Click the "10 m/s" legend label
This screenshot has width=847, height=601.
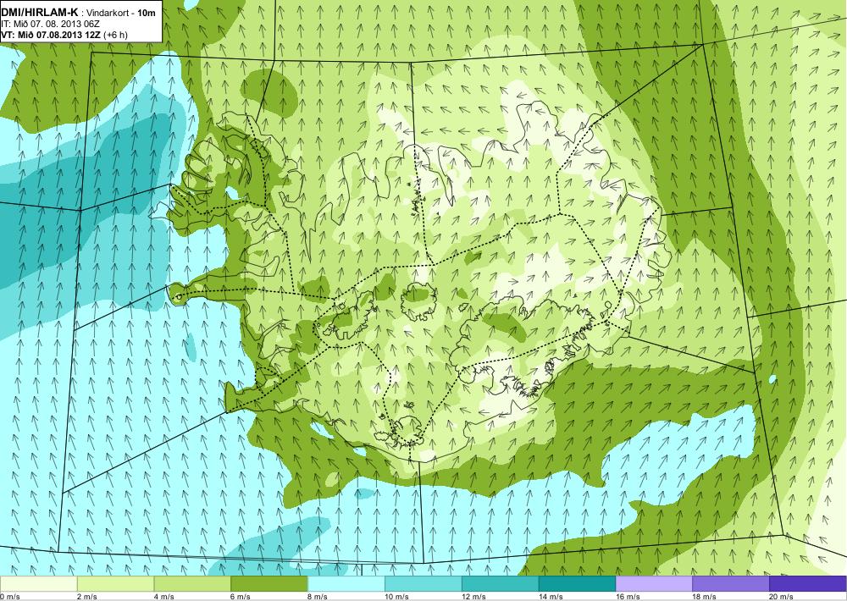[396, 597]
